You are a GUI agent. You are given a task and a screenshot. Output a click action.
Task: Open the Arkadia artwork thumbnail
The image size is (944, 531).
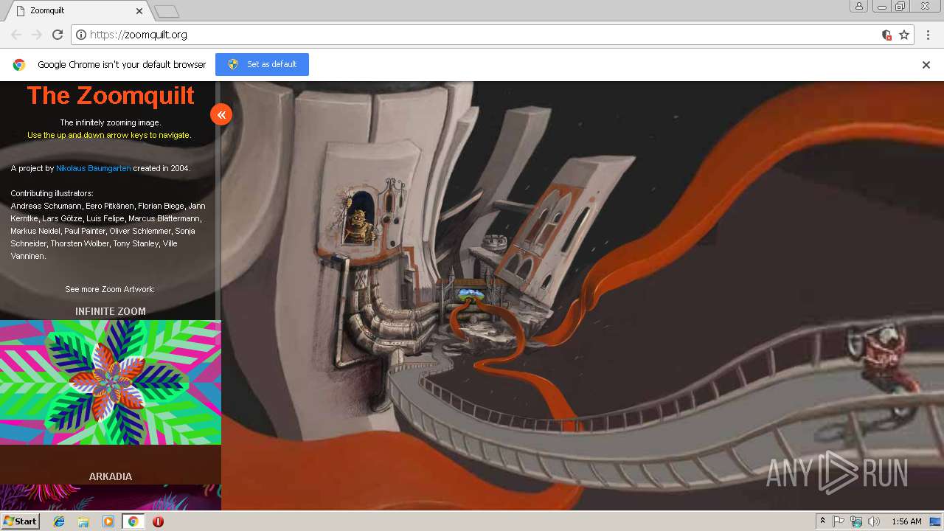pos(111,497)
